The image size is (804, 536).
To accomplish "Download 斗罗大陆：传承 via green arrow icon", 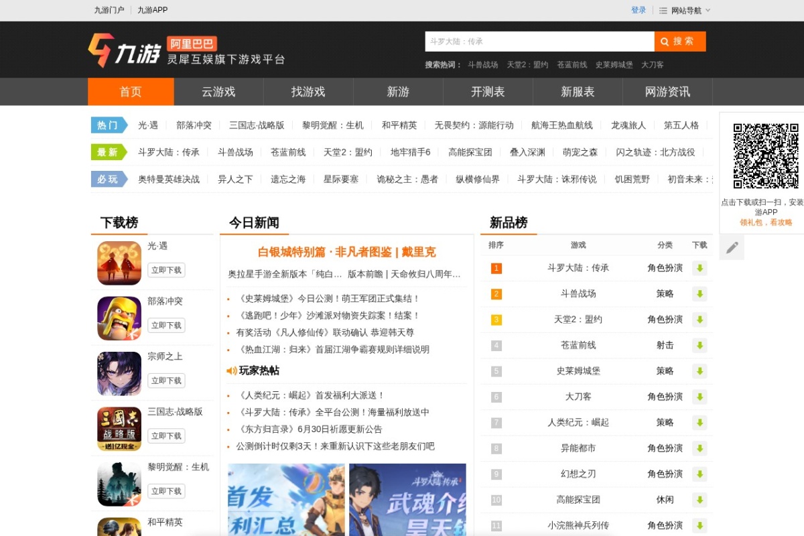I will (700, 268).
